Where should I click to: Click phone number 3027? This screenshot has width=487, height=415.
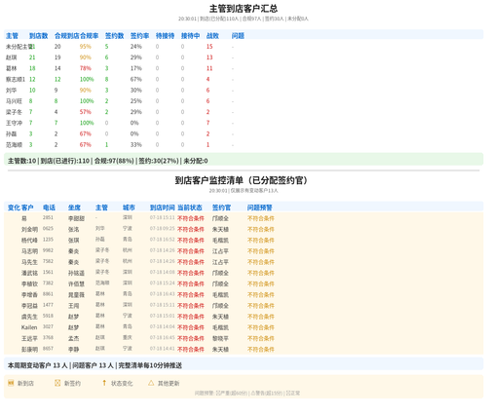pos(48,326)
